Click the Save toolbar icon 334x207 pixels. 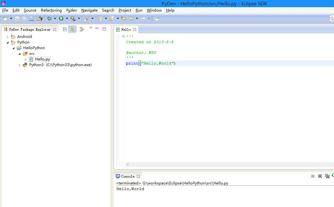(x=17, y=19)
